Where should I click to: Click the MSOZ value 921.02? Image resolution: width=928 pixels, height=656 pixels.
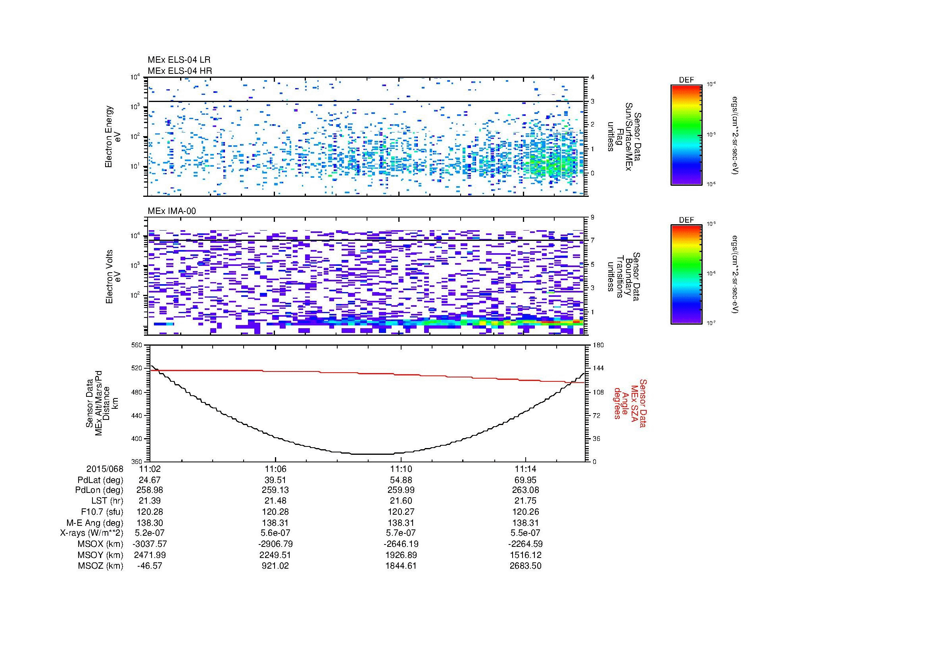(275, 566)
